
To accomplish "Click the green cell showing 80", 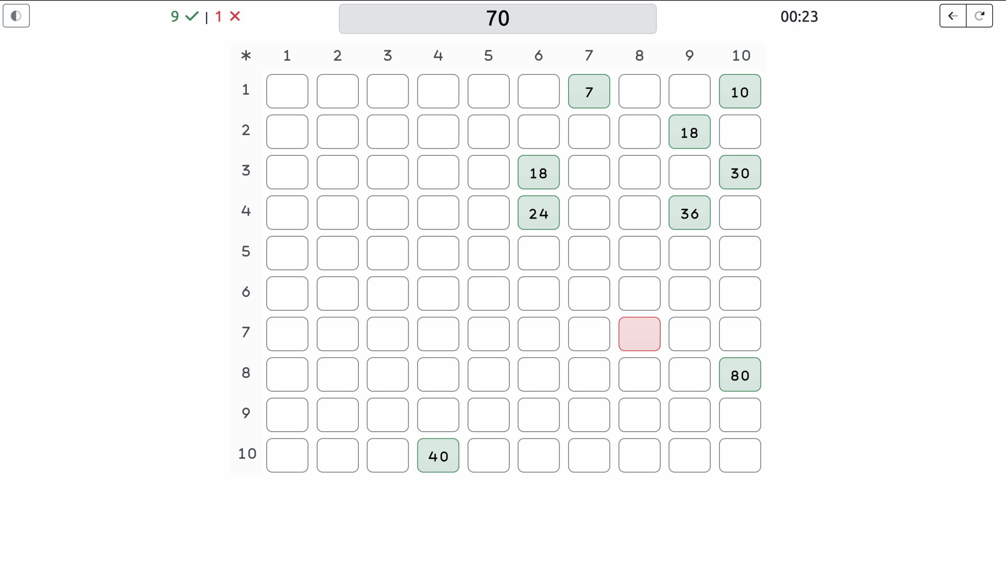I will pyautogui.click(x=740, y=374).
